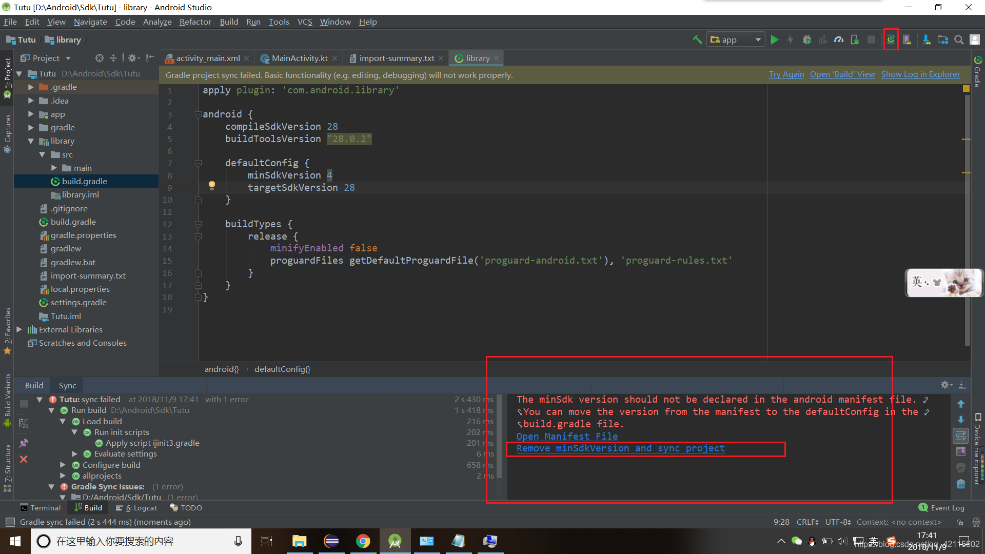Click the Sync Project with Gradle Files icon
Screen dimensions: 985x554
point(891,39)
